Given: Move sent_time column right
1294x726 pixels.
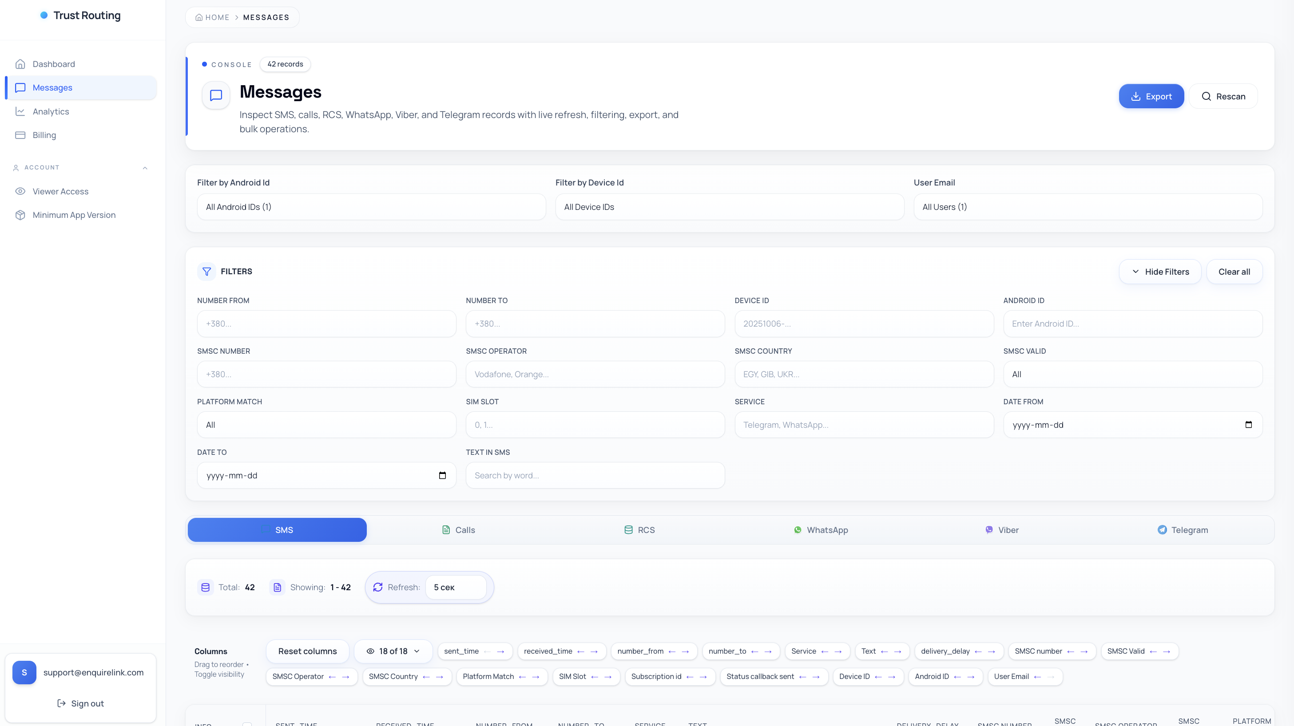Looking at the screenshot, I should click(500, 651).
